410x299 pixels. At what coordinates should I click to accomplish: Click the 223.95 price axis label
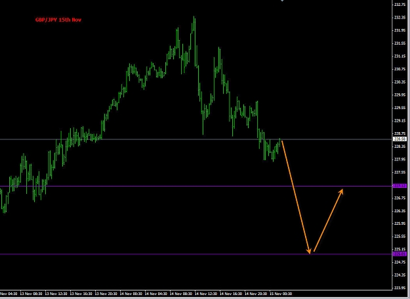[400, 288]
